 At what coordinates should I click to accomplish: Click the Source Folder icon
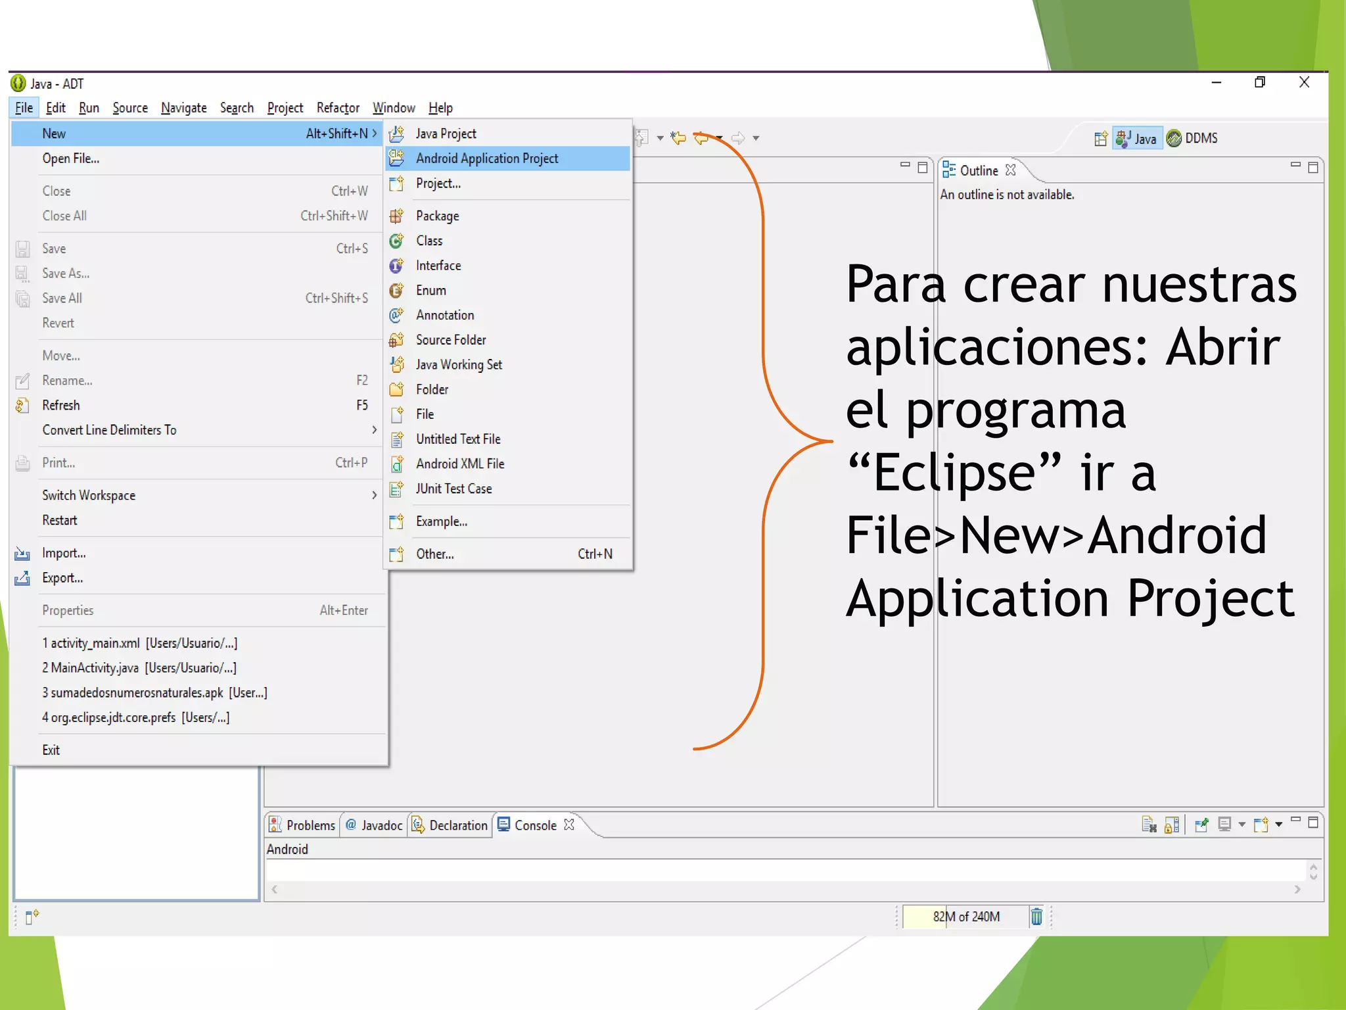[396, 340]
